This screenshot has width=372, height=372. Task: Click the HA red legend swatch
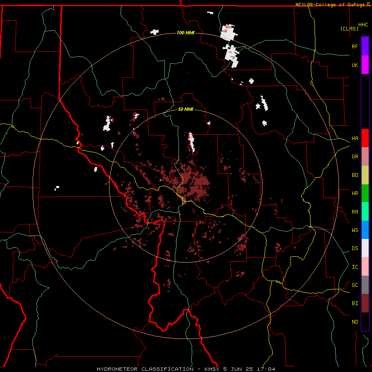[x=365, y=138]
